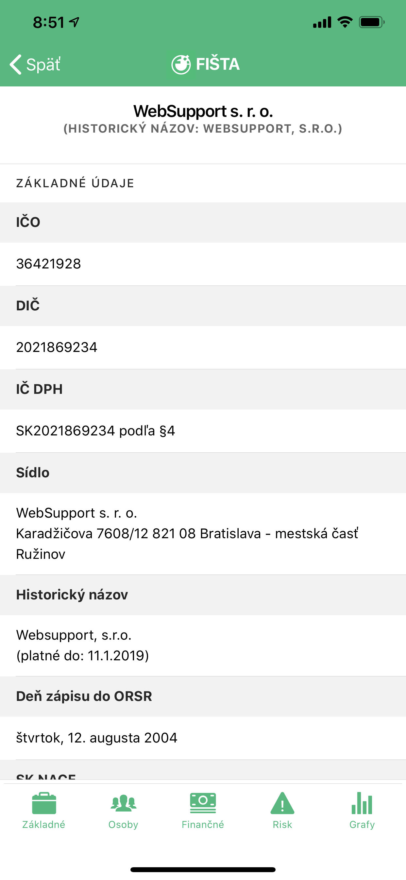Screen dimensions: 406x880
Task: Select the DIČ value 2021869234
Action: [x=57, y=347]
